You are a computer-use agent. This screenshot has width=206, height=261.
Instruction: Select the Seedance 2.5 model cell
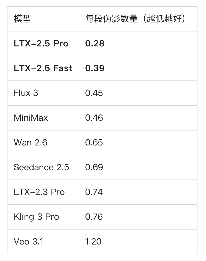43,167
